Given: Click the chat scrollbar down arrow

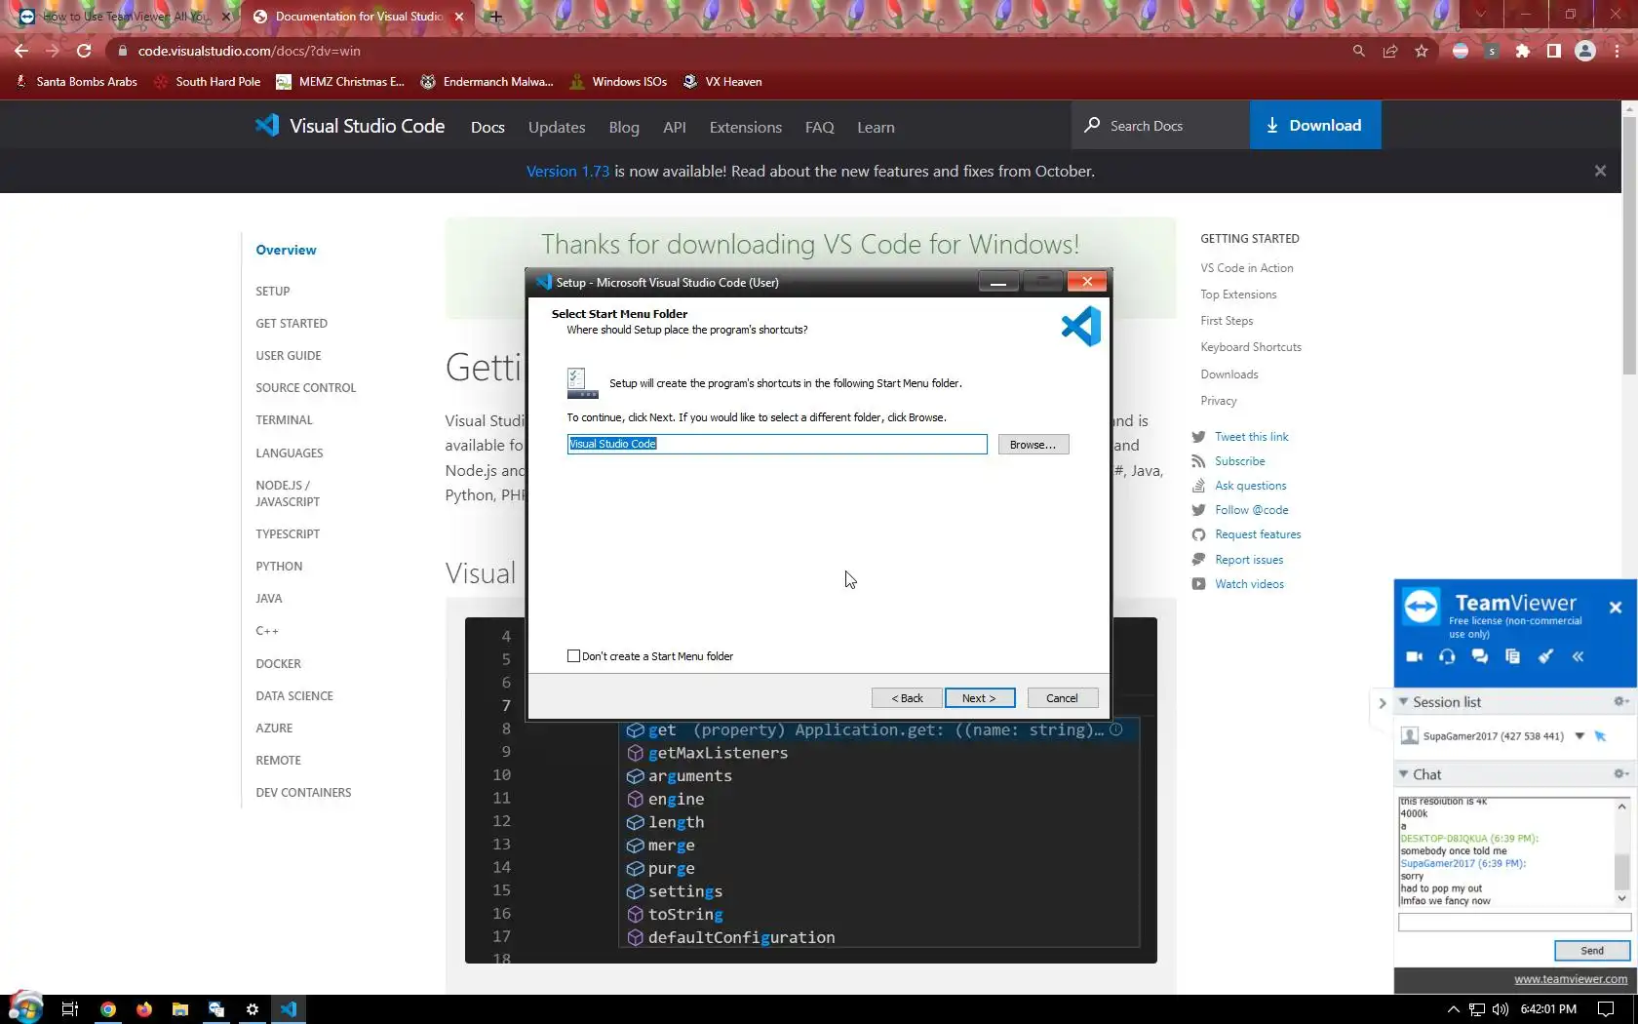Looking at the screenshot, I should click(1621, 899).
